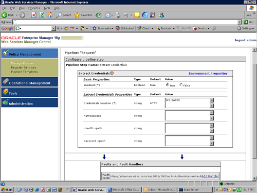Image resolution: width=257 pixels, height=193 pixels.
Task: Click Google toolbar Send to button
Action: [201, 28]
